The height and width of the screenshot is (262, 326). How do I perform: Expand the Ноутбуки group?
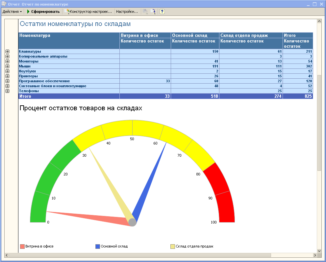[8, 71]
